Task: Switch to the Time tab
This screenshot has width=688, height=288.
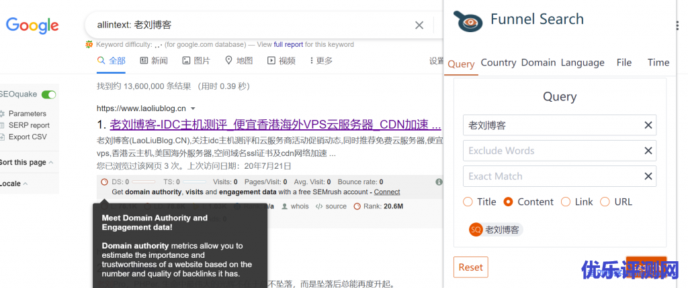Action: pos(658,62)
